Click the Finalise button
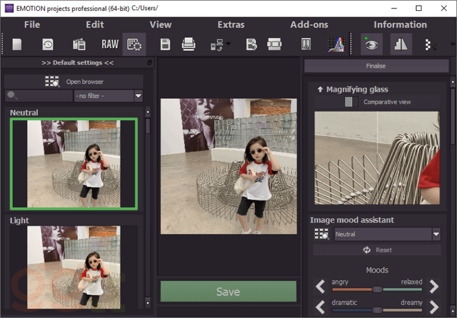 tap(376, 66)
